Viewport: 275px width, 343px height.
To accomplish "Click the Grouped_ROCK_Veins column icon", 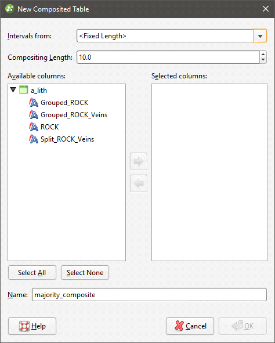I will click(x=34, y=115).
